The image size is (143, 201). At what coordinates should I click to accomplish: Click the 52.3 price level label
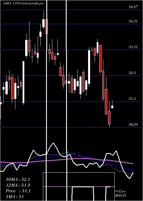[x=132, y=73]
